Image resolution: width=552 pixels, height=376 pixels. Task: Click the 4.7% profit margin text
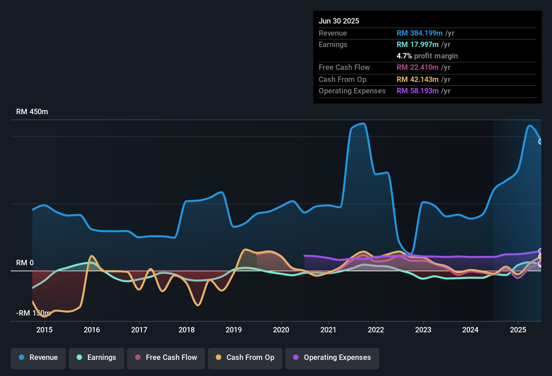427,56
